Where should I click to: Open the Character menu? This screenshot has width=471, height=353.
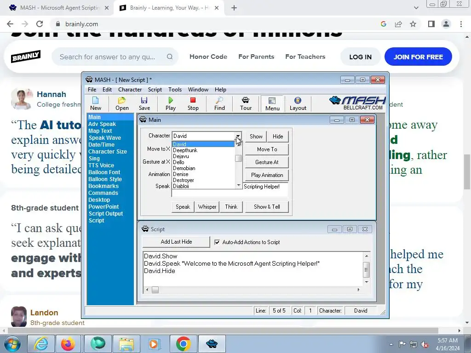tap(130, 90)
